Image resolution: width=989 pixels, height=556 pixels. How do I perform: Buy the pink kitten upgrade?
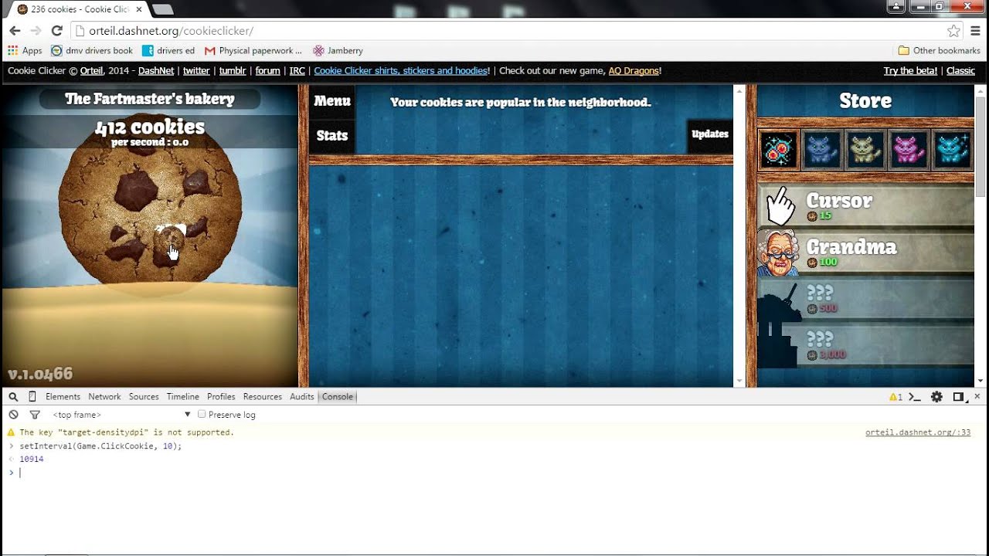coord(908,149)
